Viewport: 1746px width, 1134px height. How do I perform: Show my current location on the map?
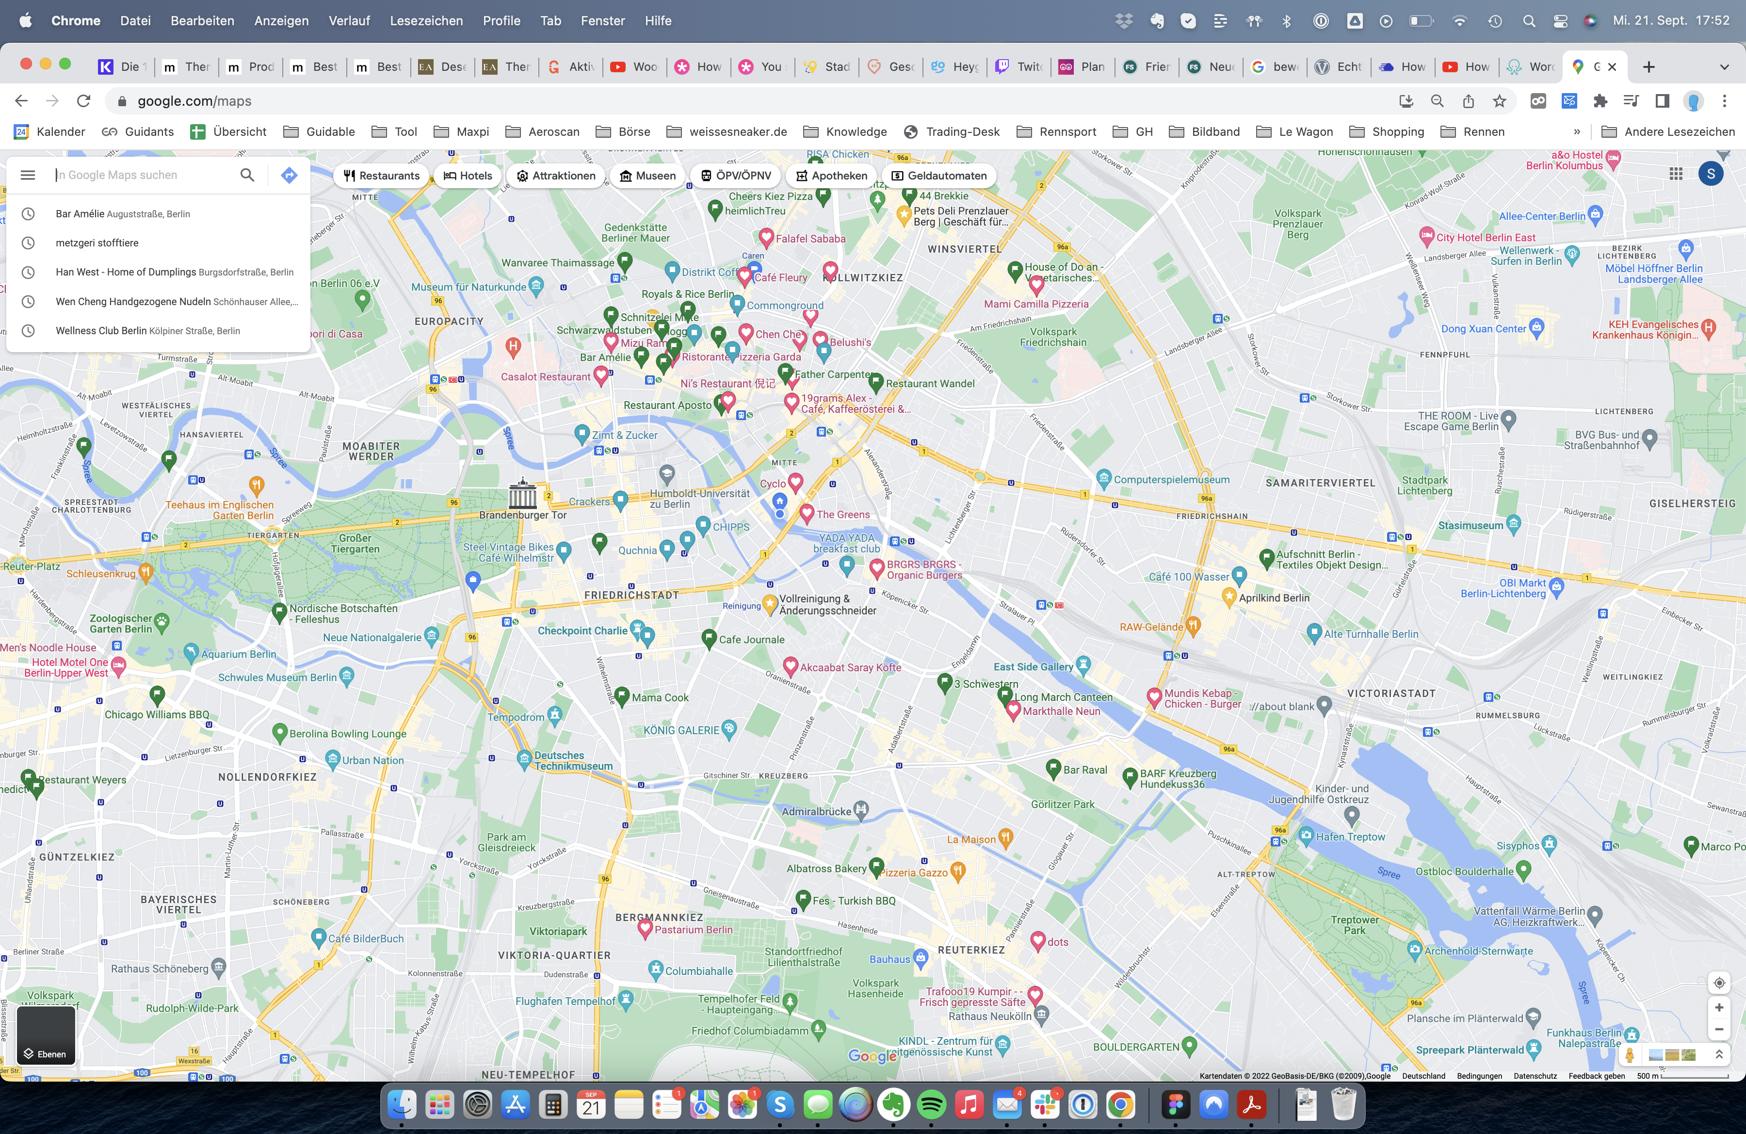[1719, 983]
